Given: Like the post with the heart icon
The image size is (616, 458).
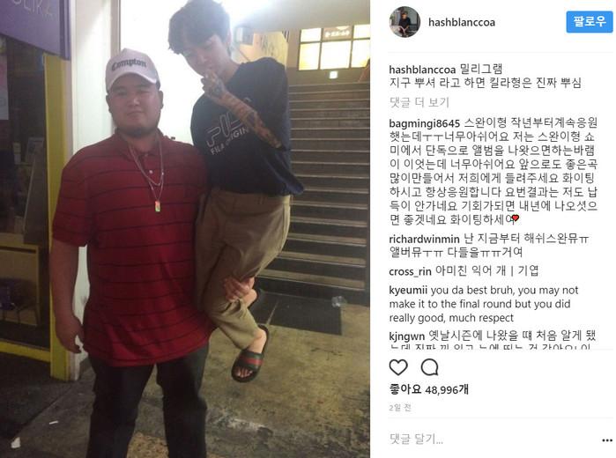Looking at the screenshot, I should [x=398, y=367].
